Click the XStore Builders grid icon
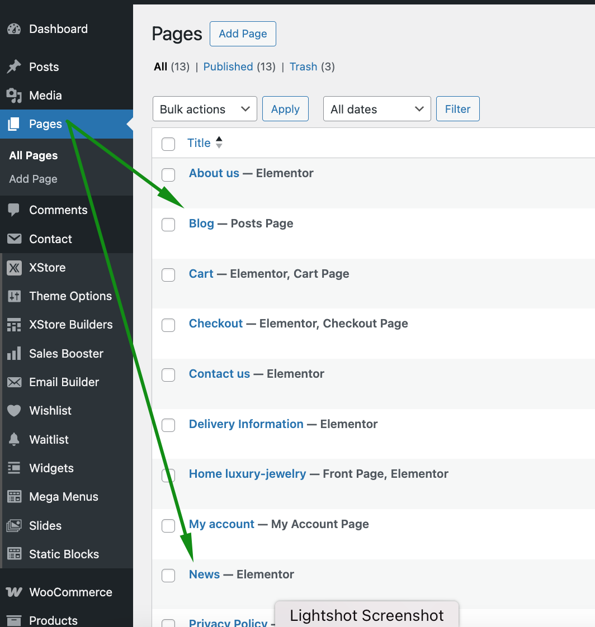The width and height of the screenshot is (595, 627). pos(14,325)
